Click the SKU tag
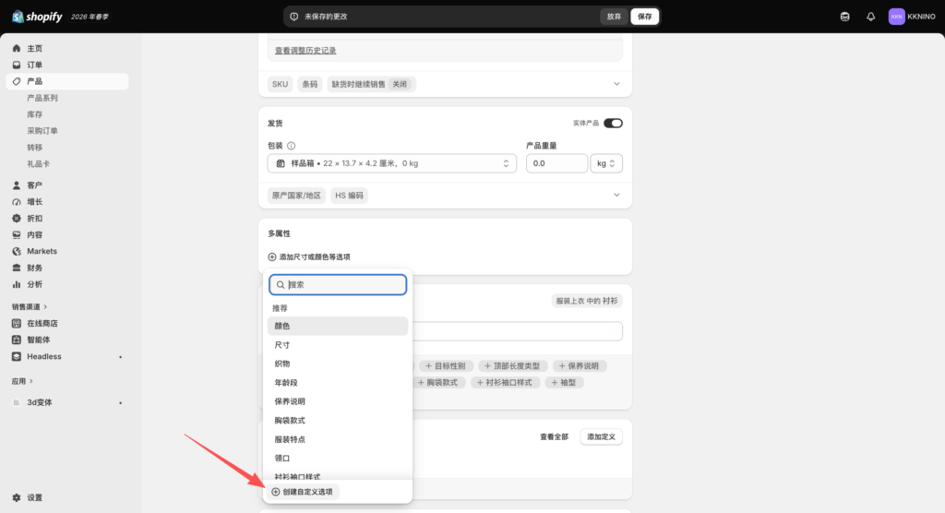Image resolution: width=945 pixels, height=513 pixels. (280, 84)
